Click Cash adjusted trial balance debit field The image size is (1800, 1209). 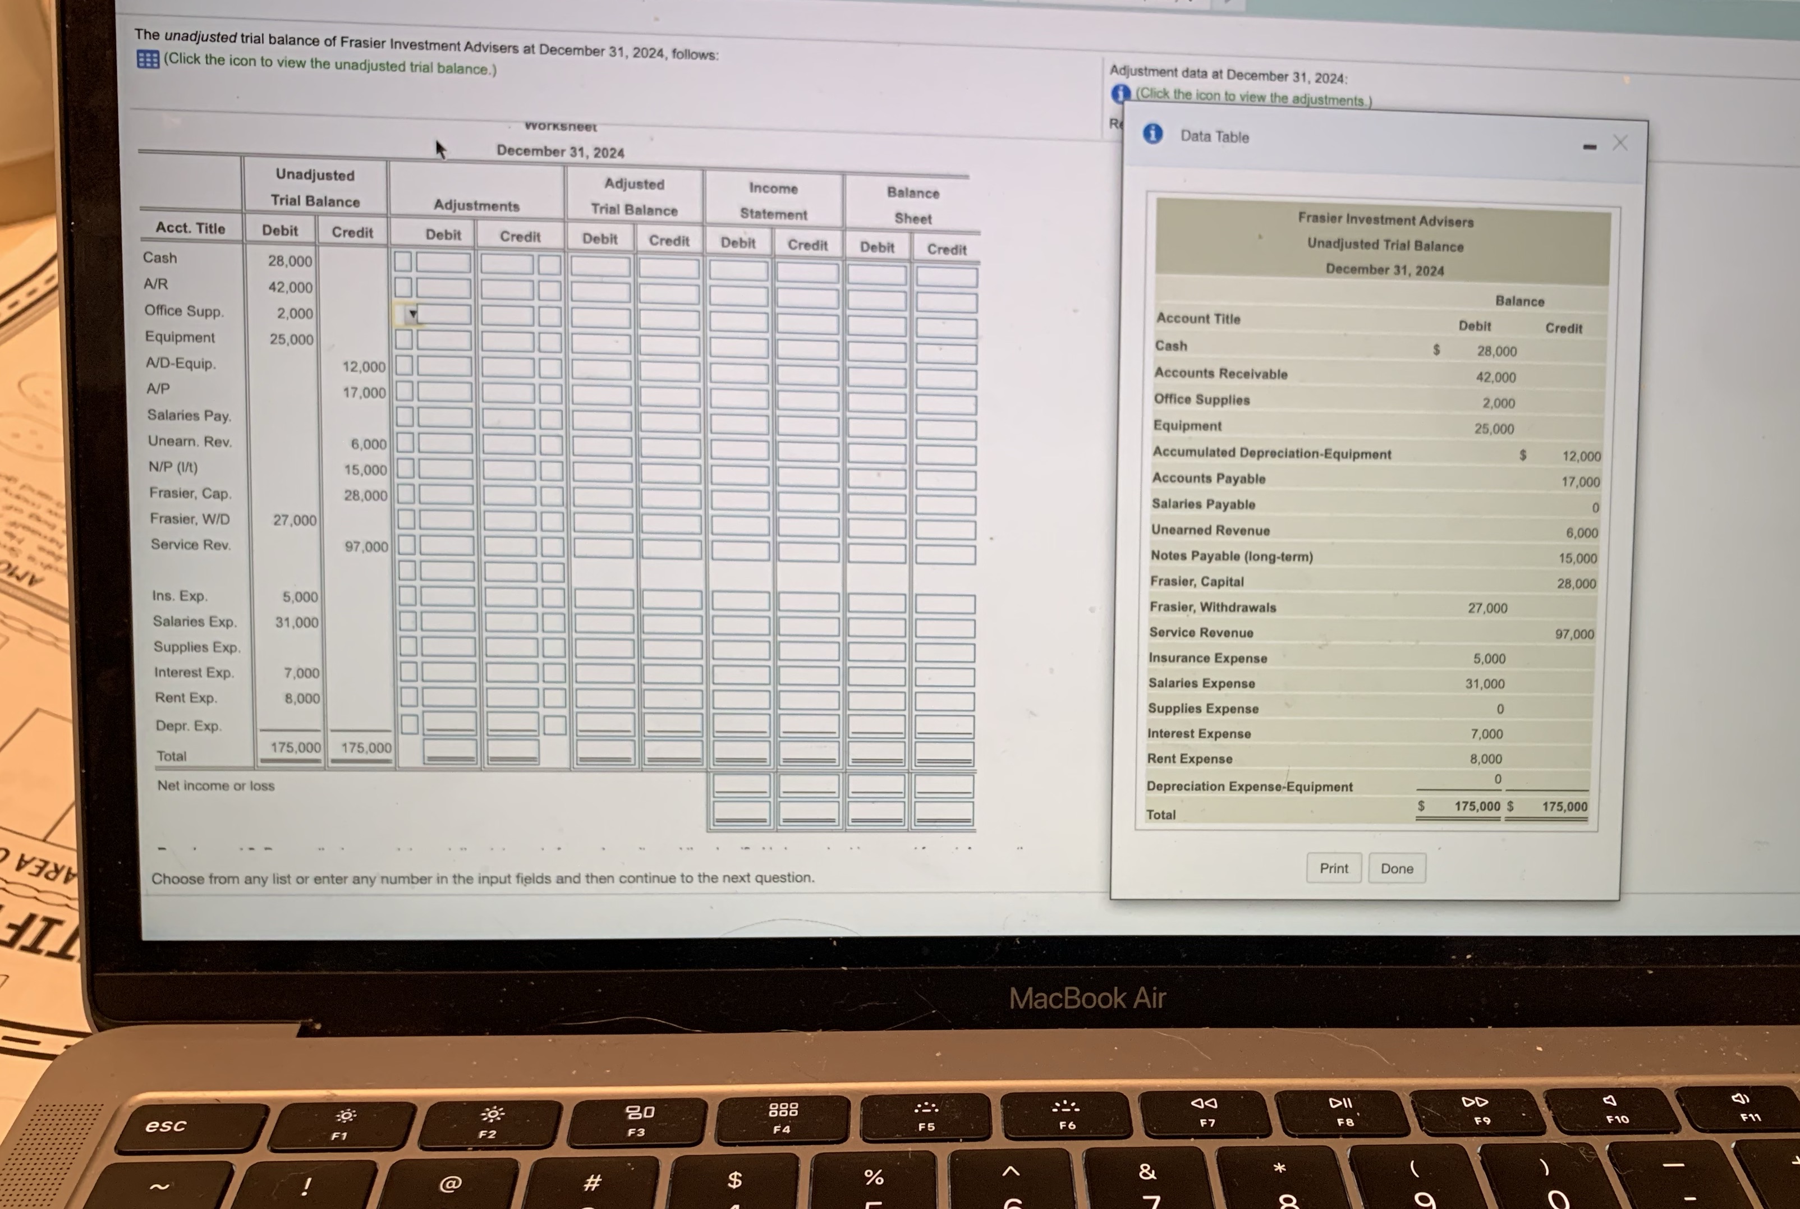click(x=601, y=268)
